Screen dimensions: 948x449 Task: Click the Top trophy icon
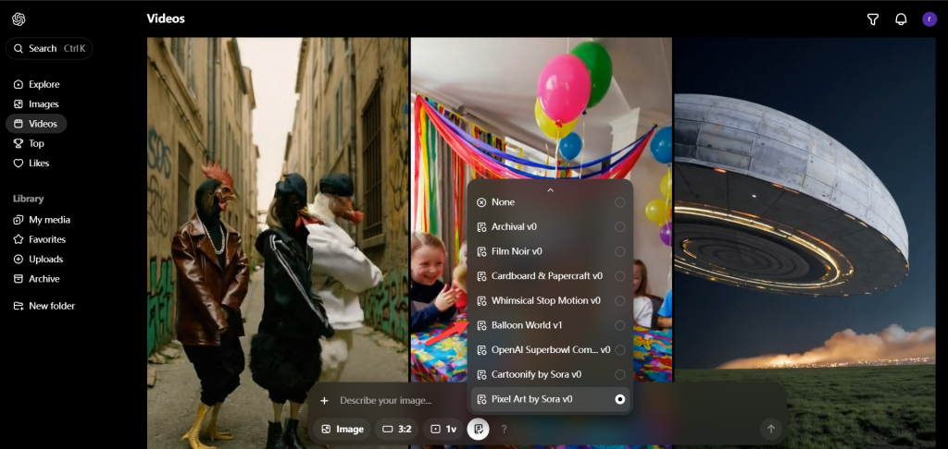[x=19, y=143]
